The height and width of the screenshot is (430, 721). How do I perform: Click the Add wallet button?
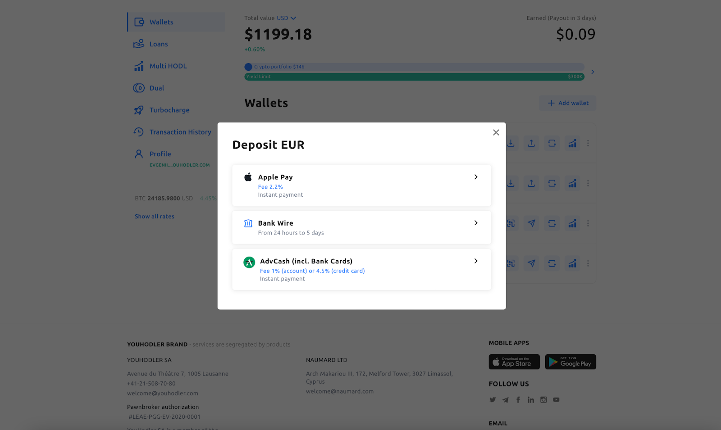coord(567,103)
